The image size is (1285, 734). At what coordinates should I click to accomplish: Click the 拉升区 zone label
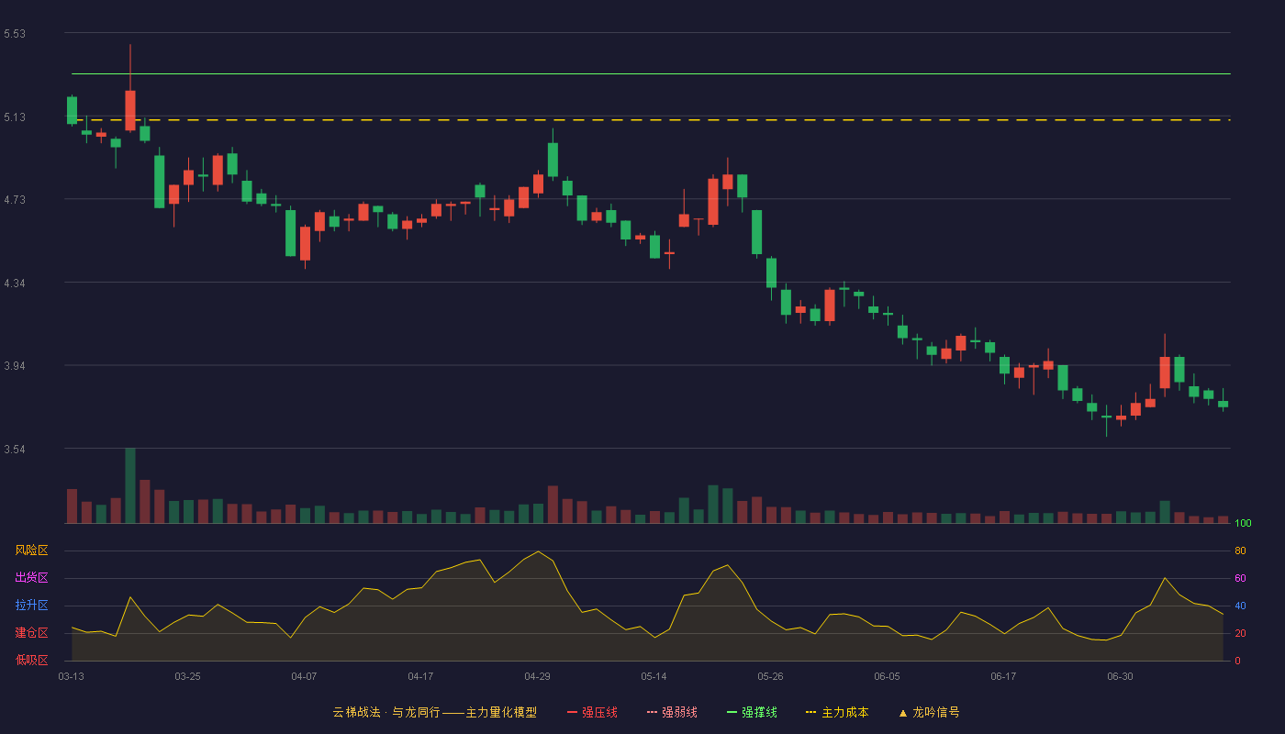[x=31, y=606]
